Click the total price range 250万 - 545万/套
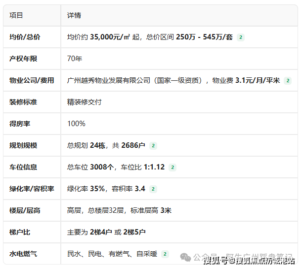This screenshot has width=302, height=269. pyautogui.click(x=204, y=37)
